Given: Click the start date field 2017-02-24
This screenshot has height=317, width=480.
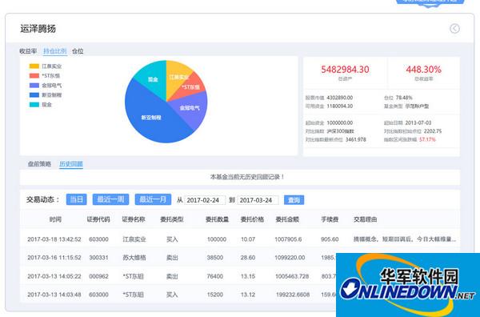Looking at the screenshot, I should point(205,200).
